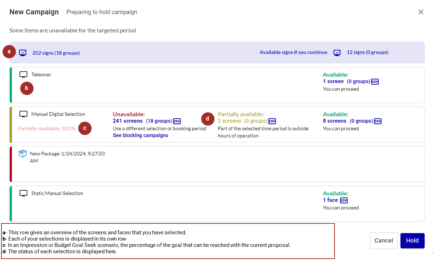Click the package box icon
The height and width of the screenshot is (263, 434).
23,154
